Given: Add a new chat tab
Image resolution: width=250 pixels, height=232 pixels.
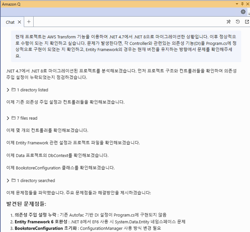Looking at the screenshot, I should click(29, 22).
